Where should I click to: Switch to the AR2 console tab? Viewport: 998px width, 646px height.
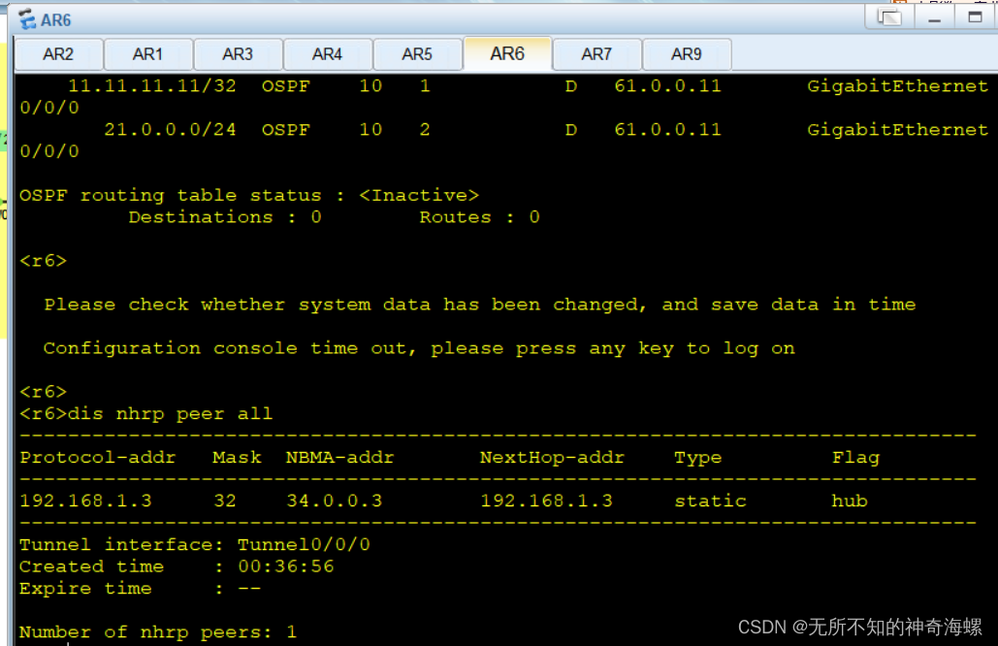pos(58,54)
